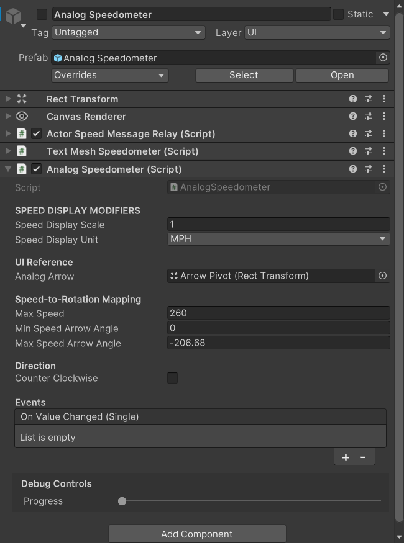Open help for Canvas Renderer component
Viewport: 404px width, 543px height.
(353, 116)
